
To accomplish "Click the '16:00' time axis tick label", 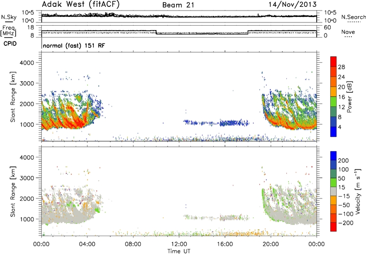I will 225,244.
